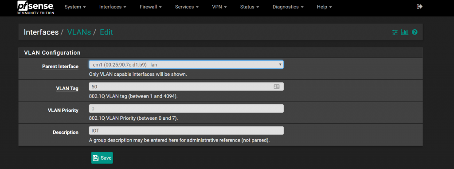
Task: Click the VLAN Tag label
Action: coord(67,88)
